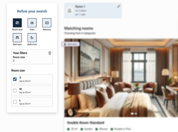Image resolution: width=178 pixels, height=132 pixels.
Task: Clear filters with the trash icon
Action: [50, 53]
